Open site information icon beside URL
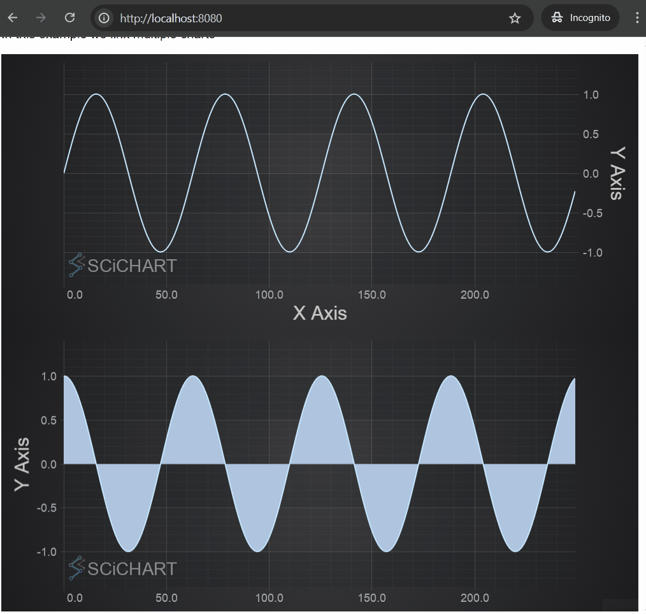 click(x=104, y=18)
